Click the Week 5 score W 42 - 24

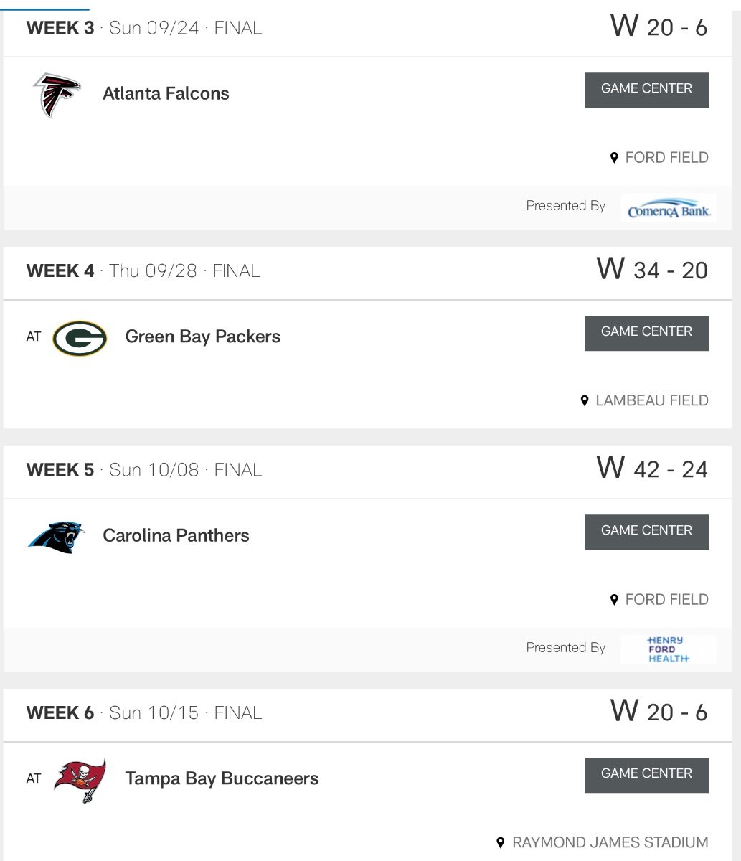(652, 469)
